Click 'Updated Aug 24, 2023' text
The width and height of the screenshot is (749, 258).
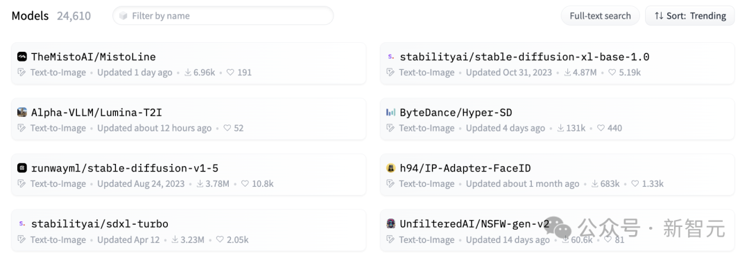pyautogui.click(x=141, y=184)
